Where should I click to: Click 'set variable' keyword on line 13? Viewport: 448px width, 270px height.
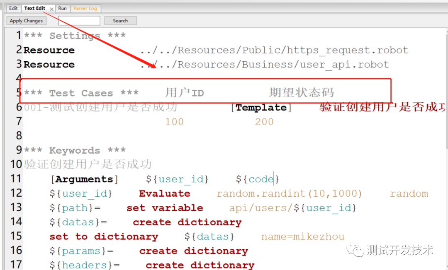pos(165,208)
